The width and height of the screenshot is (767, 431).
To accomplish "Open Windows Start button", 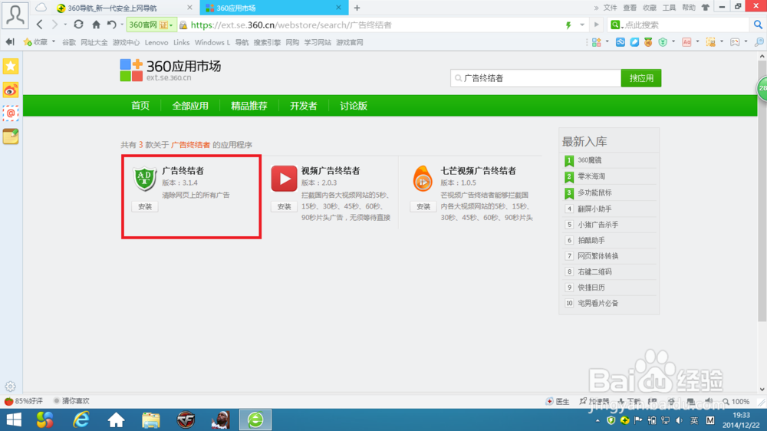I will tap(14, 420).
